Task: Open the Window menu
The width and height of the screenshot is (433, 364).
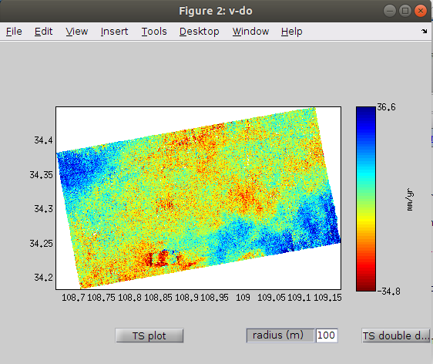Action: pyautogui.click(x=250, y=32)
